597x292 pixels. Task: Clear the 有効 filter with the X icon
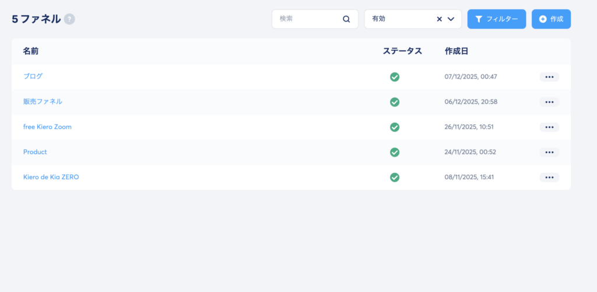pyautogui.click(x=440, y=19)
